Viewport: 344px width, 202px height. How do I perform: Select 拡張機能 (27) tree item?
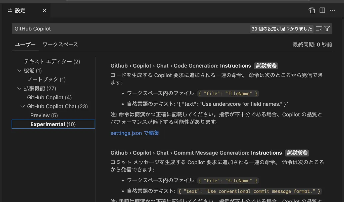40,89
